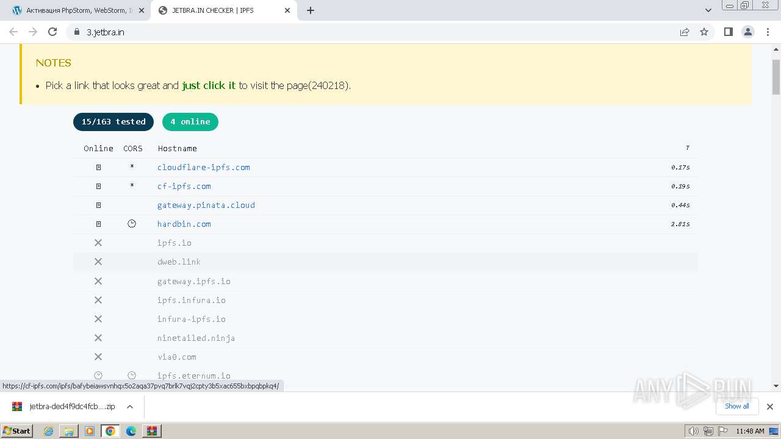Open the cf-ipfs.com link

pyautogui.click(x=184, y=186)
